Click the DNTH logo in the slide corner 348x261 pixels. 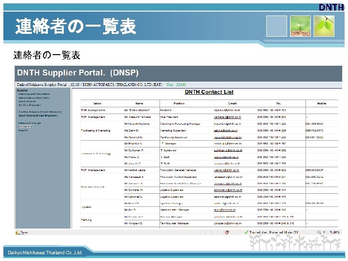[x=332, y=7]
